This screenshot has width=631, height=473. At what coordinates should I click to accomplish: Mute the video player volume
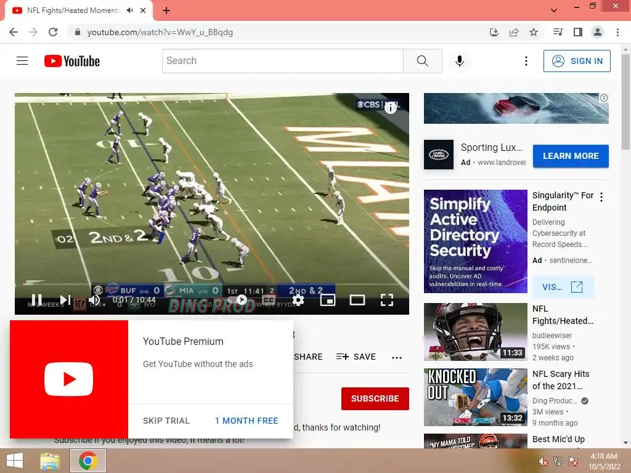click(94, 300)
